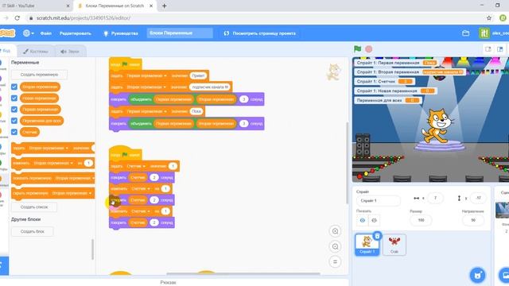Zoom out on the scripts workspace

335,246
